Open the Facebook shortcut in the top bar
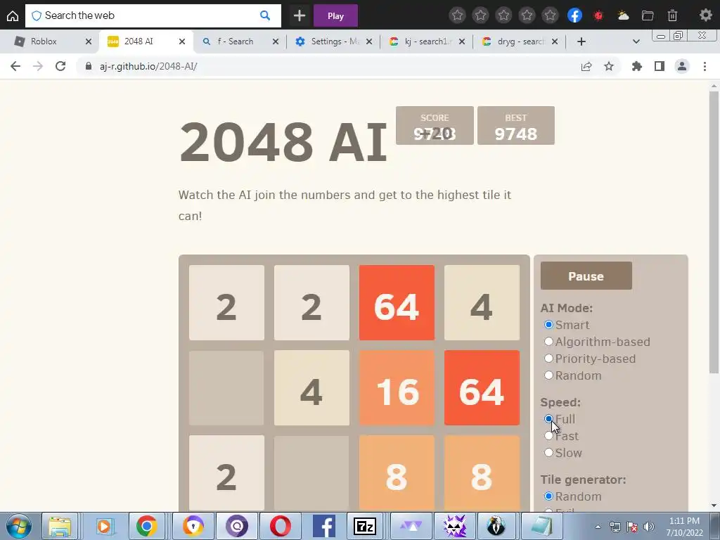720x540 pixels. coord(574,15)
